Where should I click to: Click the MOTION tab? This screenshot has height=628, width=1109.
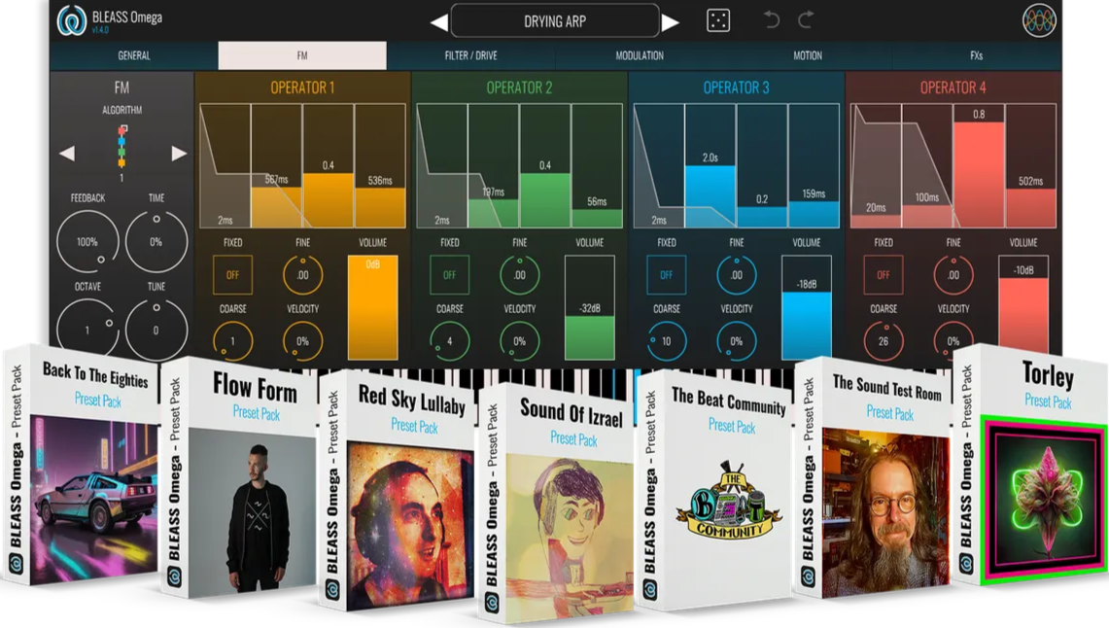[807, 55]
